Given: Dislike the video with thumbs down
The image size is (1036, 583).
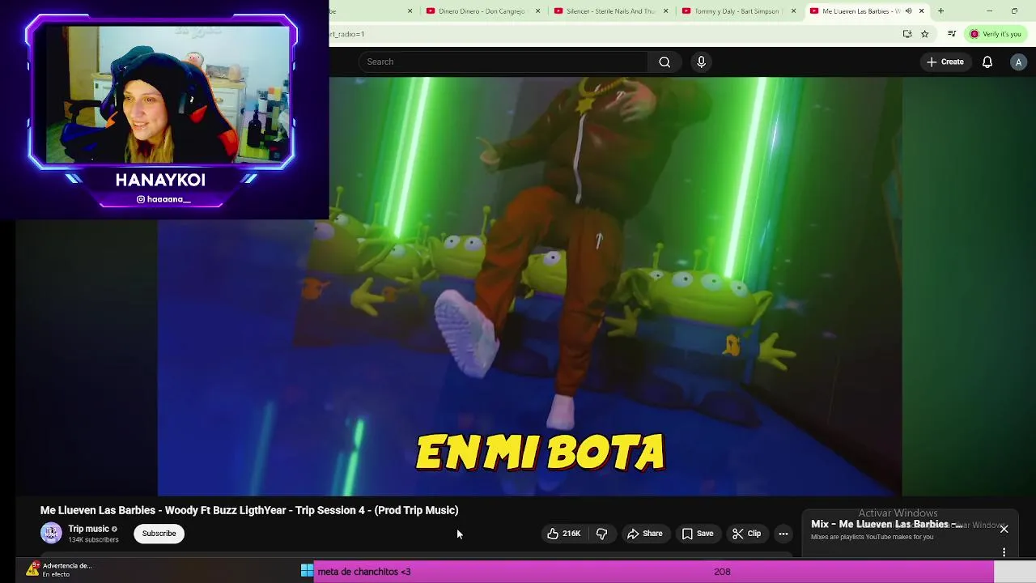Looking at the screenshot, I should pyautogui.click(x=601, y=534).
